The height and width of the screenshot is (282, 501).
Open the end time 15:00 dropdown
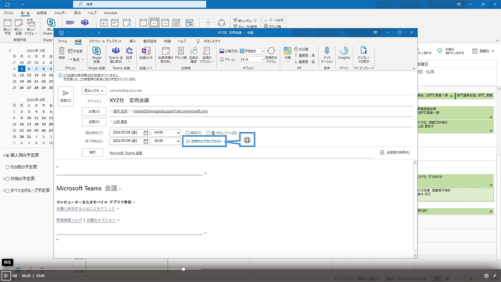pos(178,141)
